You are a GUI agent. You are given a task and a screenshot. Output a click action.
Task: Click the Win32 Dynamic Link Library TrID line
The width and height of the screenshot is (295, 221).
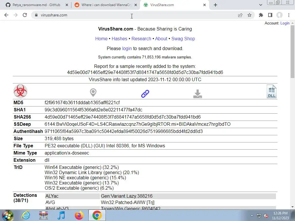click(x=92, y=173)
